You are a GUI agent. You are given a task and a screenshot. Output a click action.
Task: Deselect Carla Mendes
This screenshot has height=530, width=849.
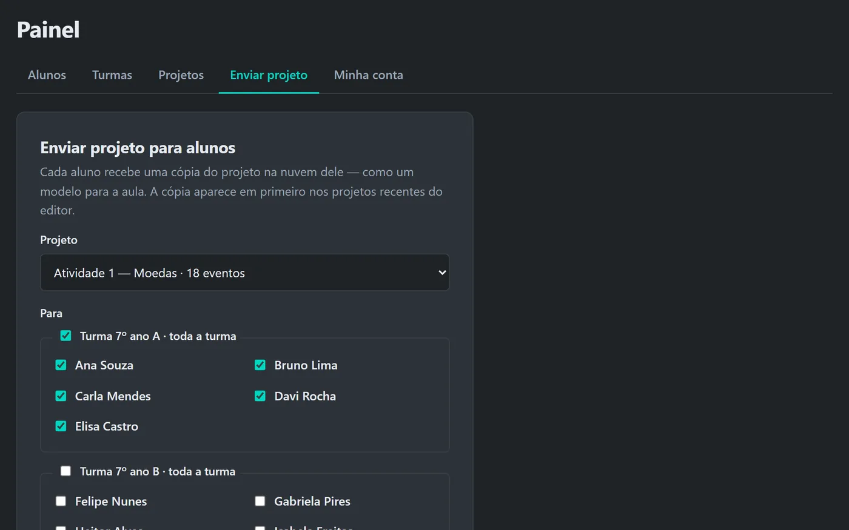coord(61,396)
